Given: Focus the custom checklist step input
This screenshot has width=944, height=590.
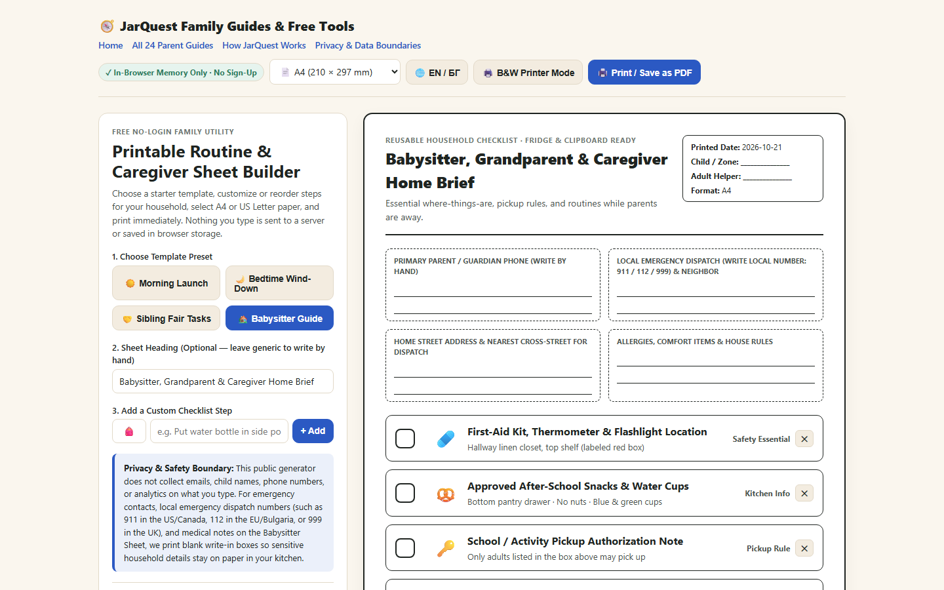Looking at the screenshot, I should (219, 431).
